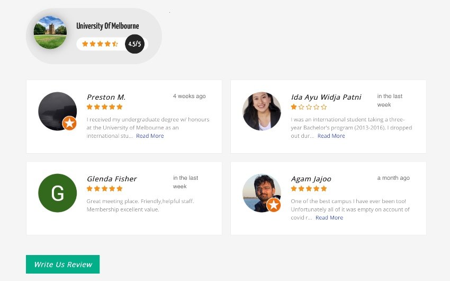Click the 4.5/5 rating badge
This screenshot has width=450, height=281.
click(x=134, y=44)
